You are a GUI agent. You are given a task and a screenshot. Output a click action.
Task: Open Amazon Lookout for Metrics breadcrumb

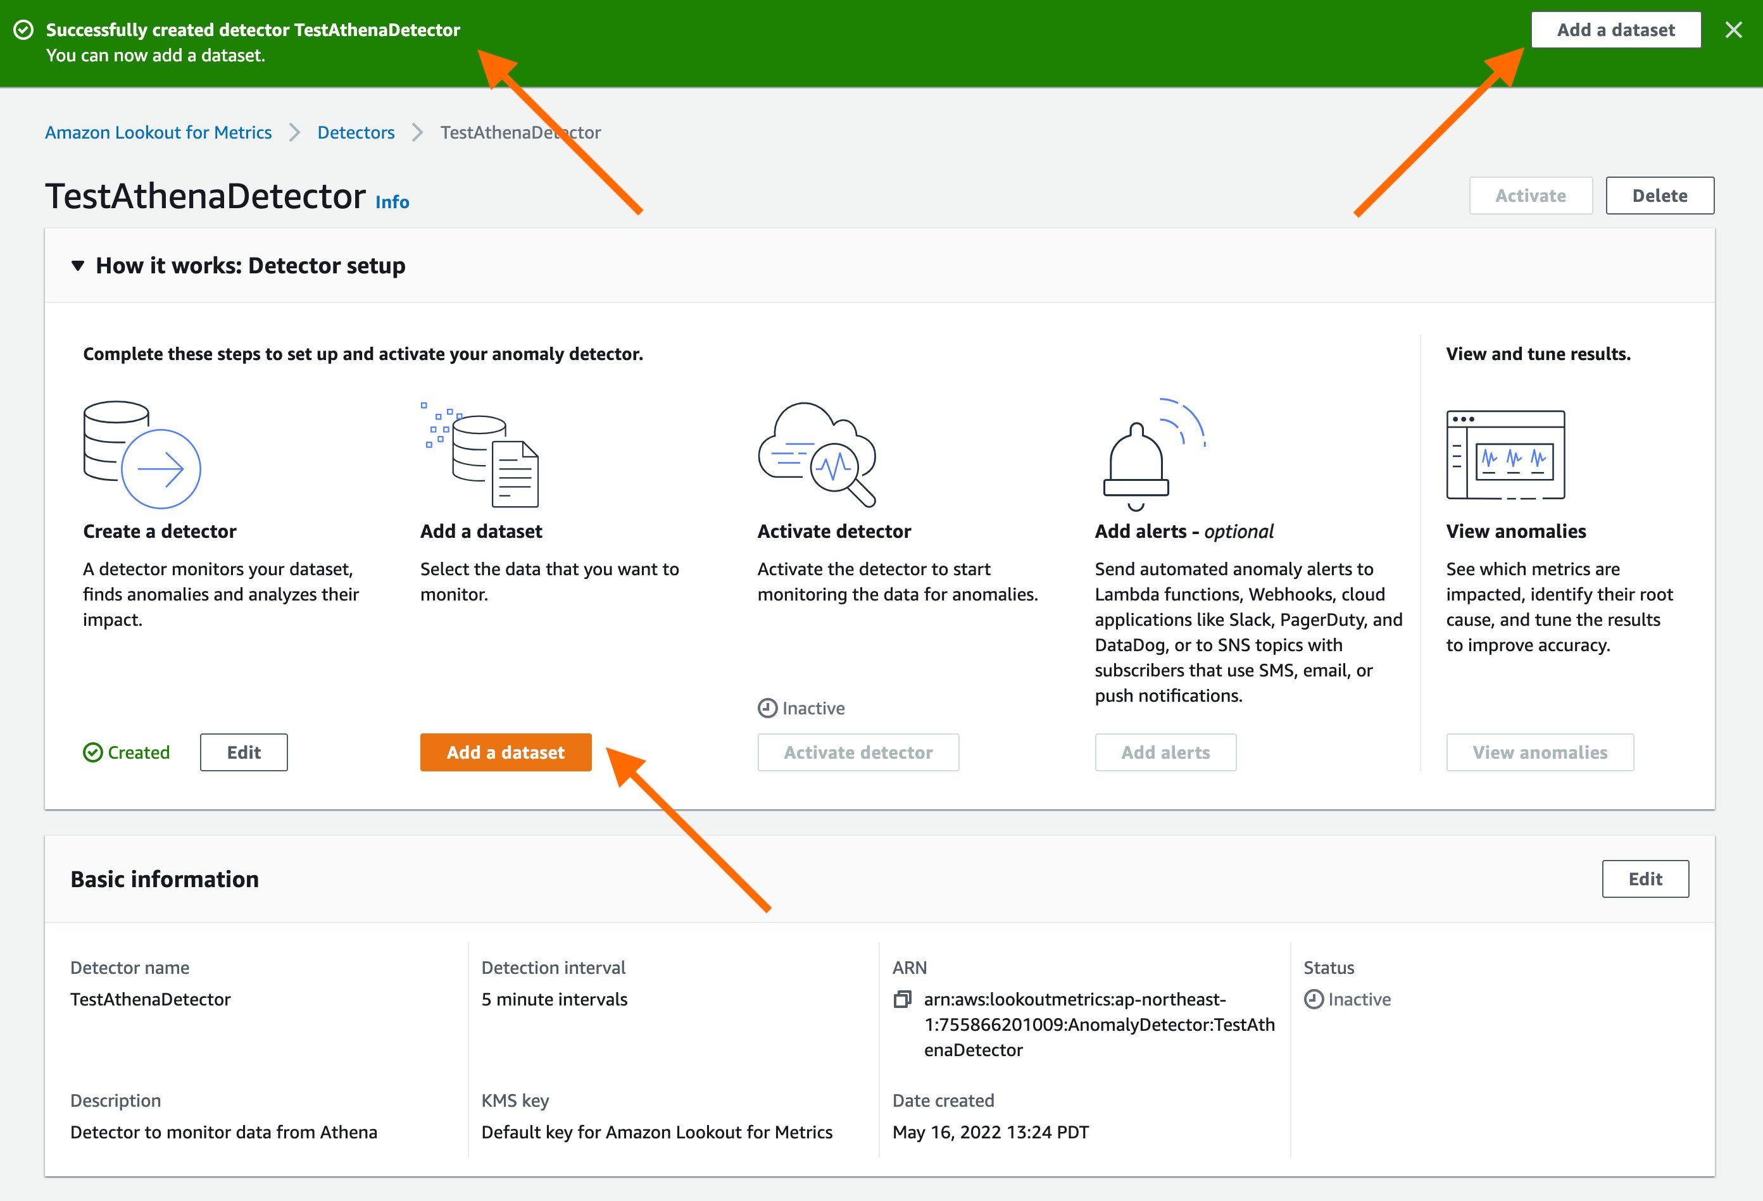(x=158, y=133)
